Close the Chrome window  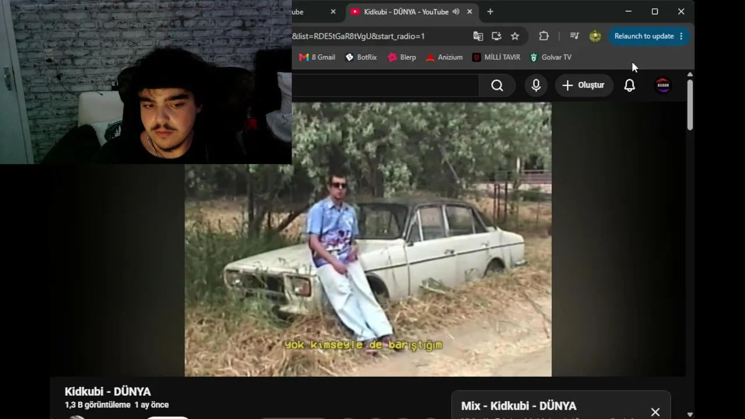pyautogui.click(x=681, y=12)
